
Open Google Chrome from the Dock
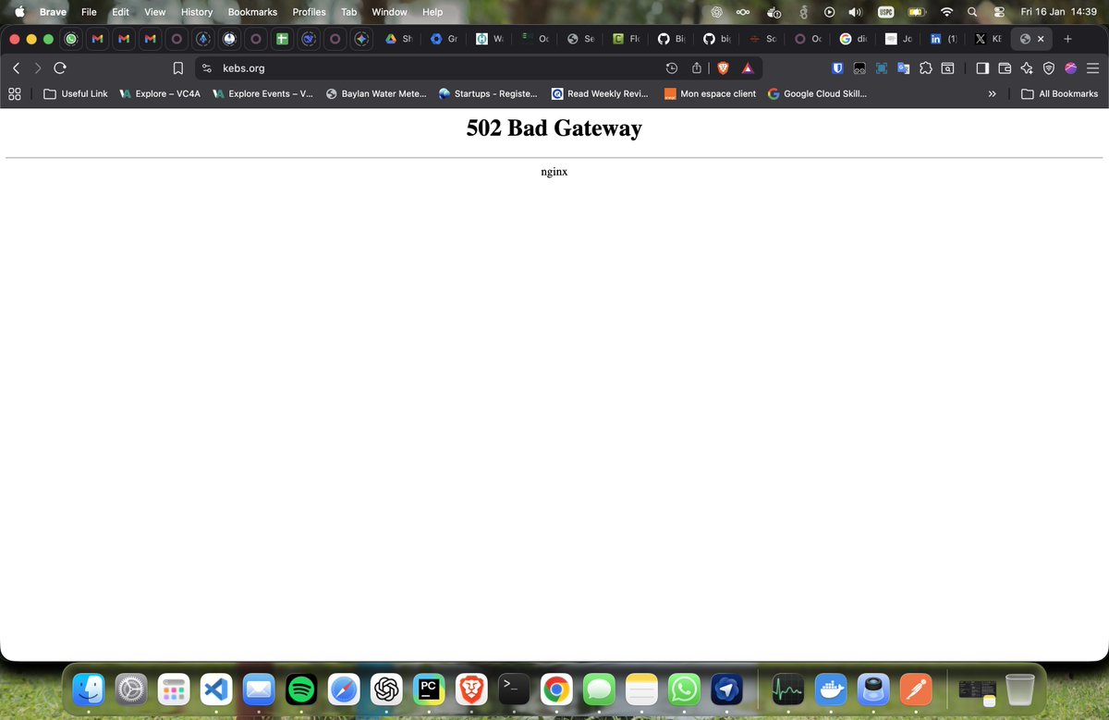tap(556, 689)
